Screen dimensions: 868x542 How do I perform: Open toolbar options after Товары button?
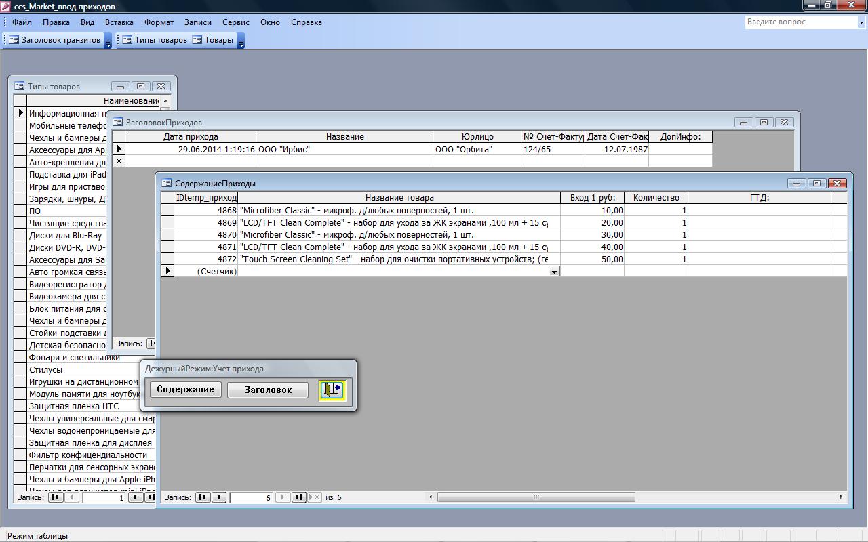(241, 41)
